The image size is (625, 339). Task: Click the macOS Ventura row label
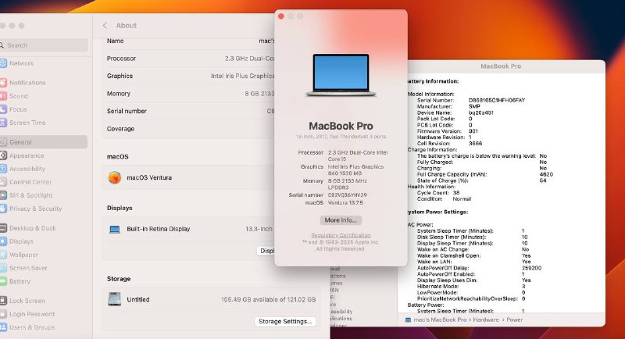click(x=149, y=177)
